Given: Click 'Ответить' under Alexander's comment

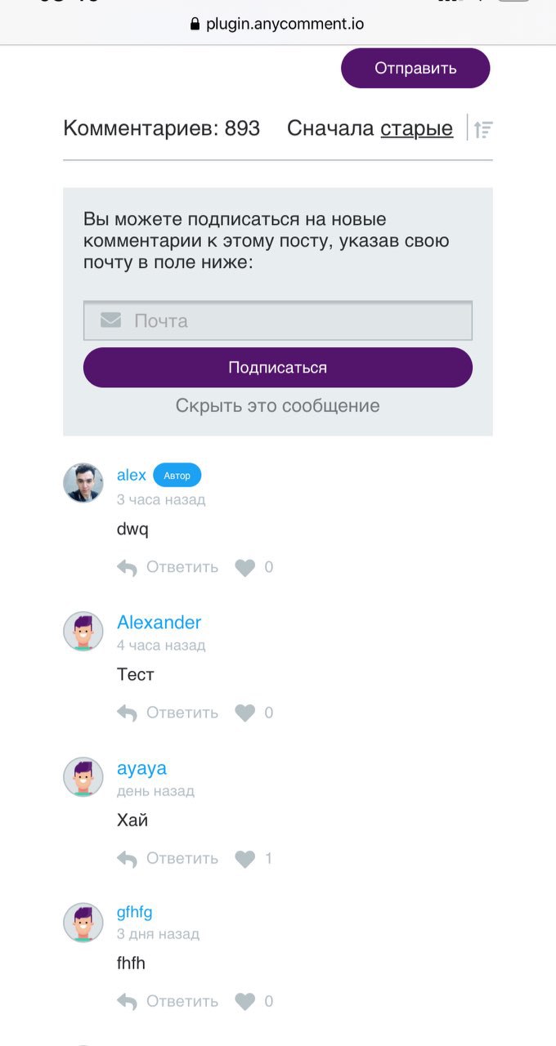Looking at the screenshot, I should 182,713.
